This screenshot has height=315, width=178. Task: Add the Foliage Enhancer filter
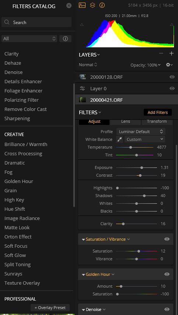(x=24, y=91)
